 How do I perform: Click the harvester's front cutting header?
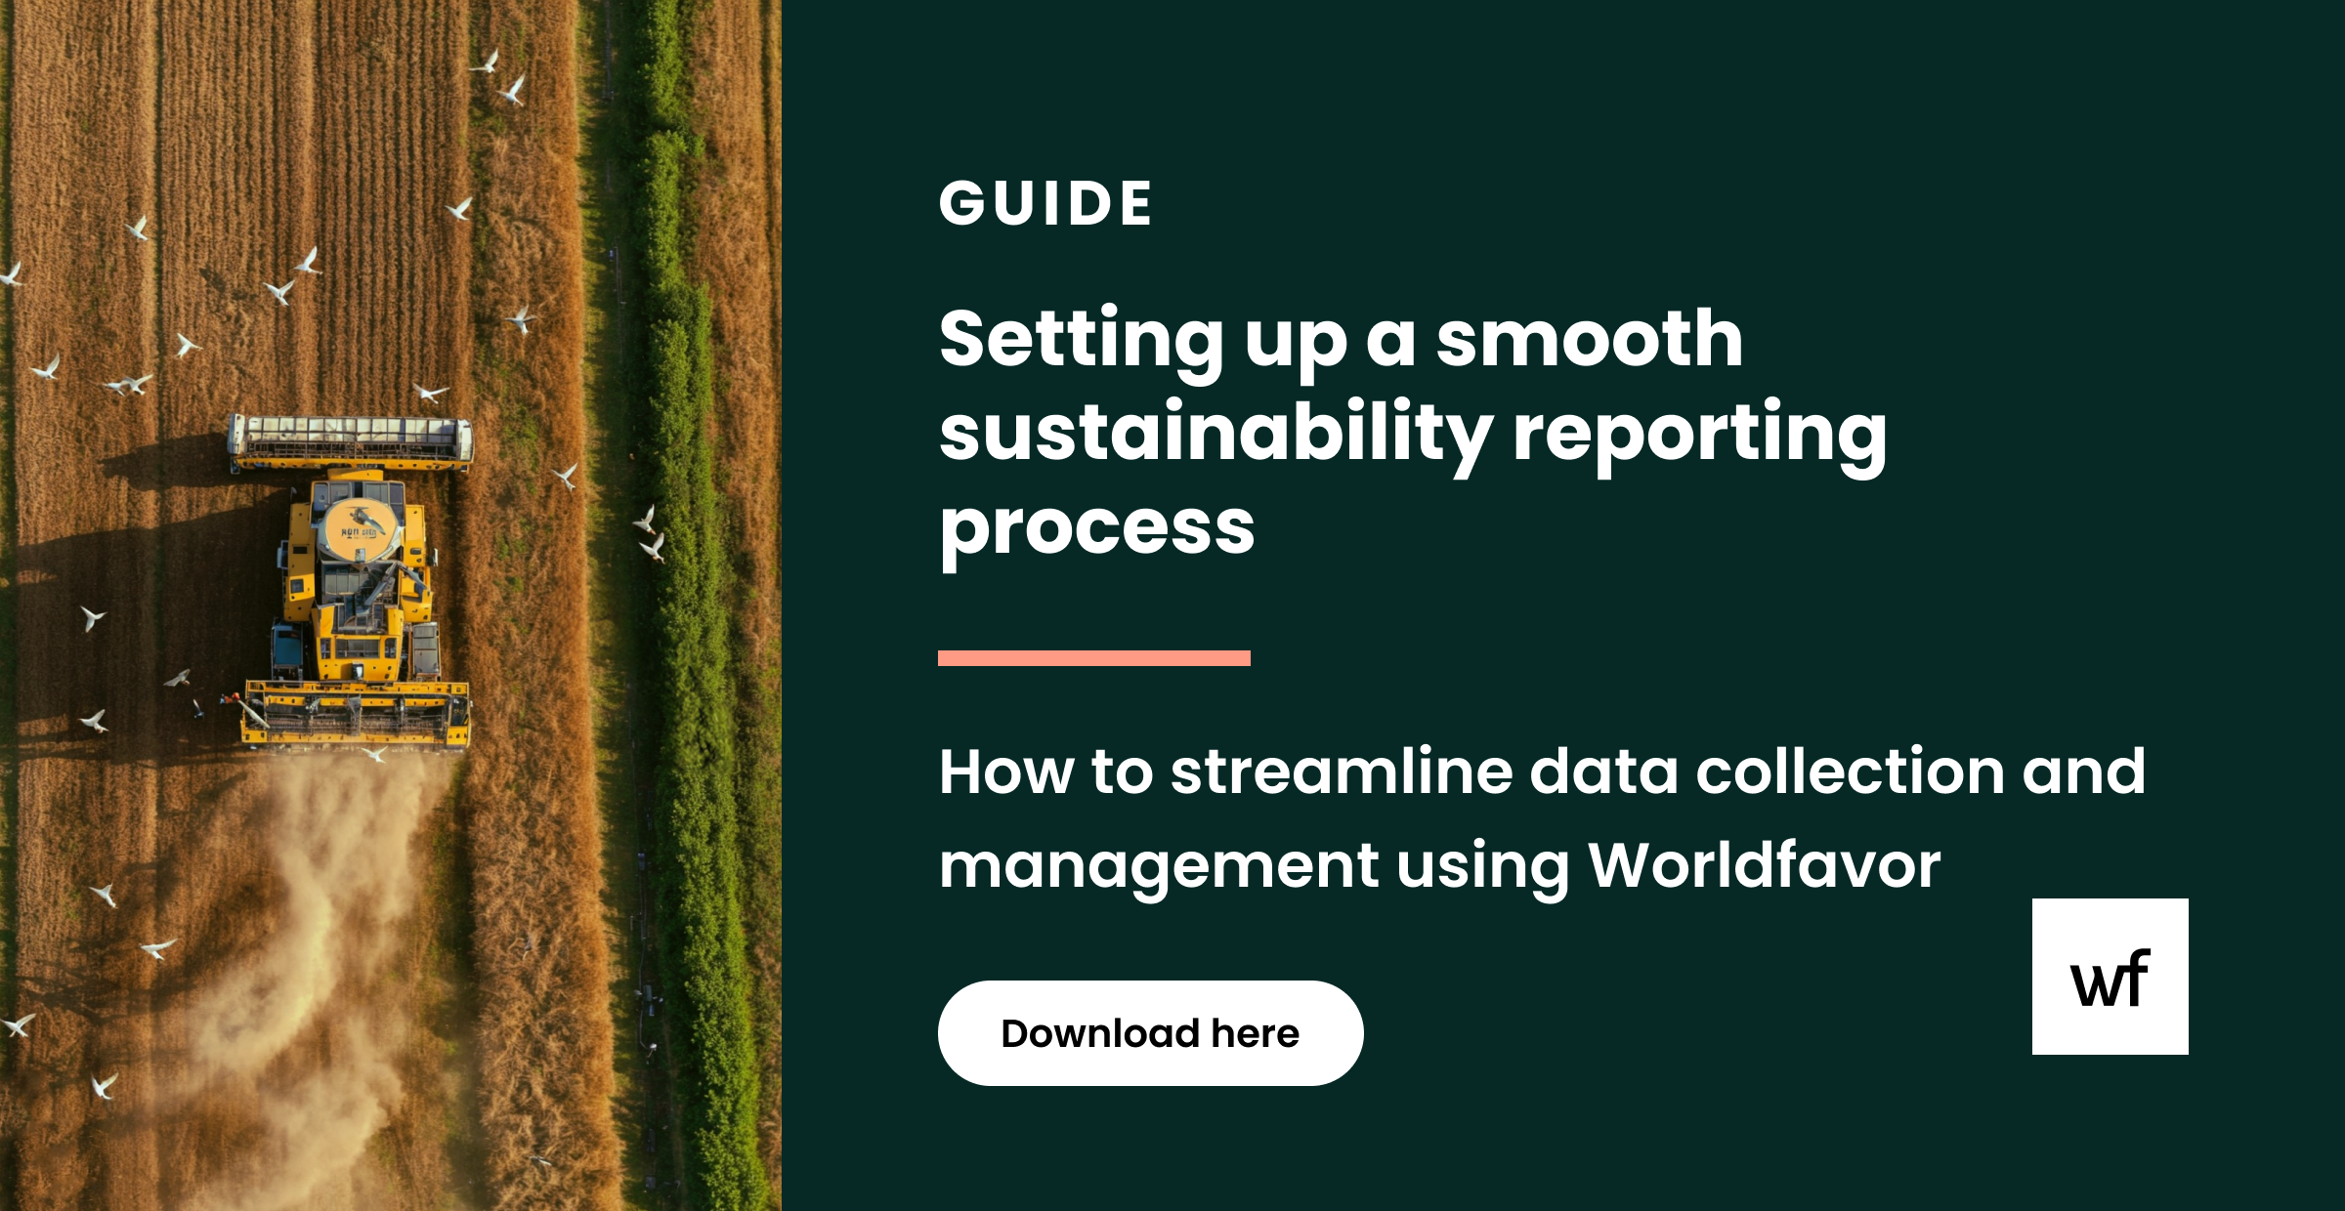[x=357, y=715]
